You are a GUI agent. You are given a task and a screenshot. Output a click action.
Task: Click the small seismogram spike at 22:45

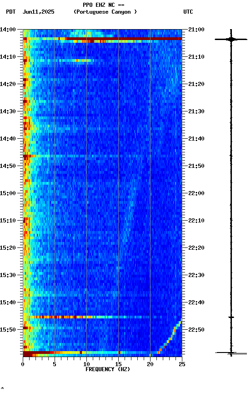[x=231, y=317]
